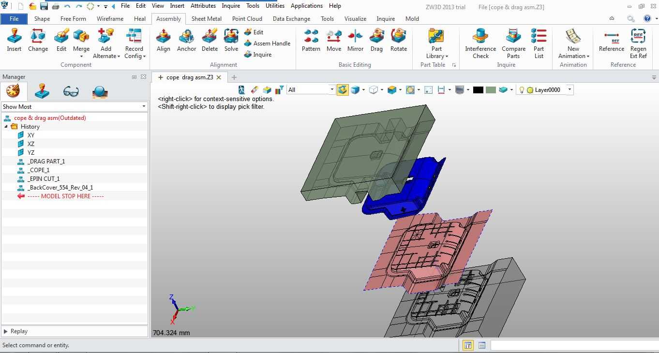Select _BackCover_554_Rev_04_1 component

click(x=60, y=187)
